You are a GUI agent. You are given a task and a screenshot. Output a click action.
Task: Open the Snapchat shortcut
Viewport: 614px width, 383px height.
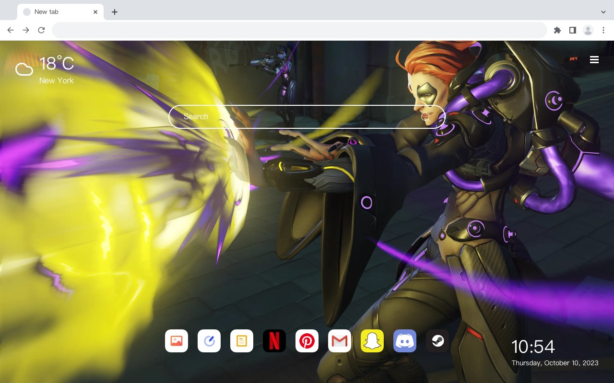click(372, 341)
